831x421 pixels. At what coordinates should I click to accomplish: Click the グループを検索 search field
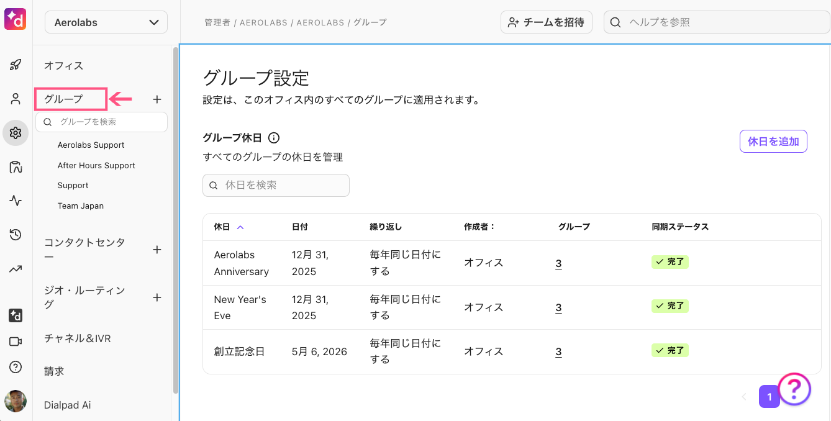[x=101, y=122]
